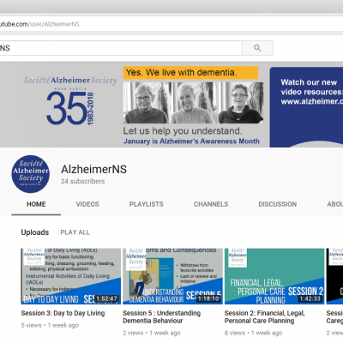Click the Alzheimer Society 35 anniversary logo
343x343 pixels.
[x=70, y=100]
